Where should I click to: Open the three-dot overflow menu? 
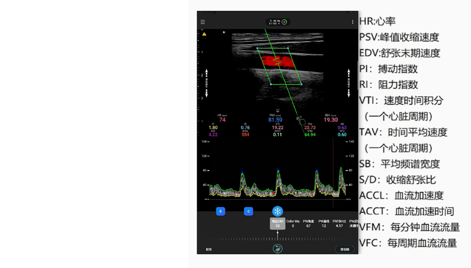click(352, 22)
